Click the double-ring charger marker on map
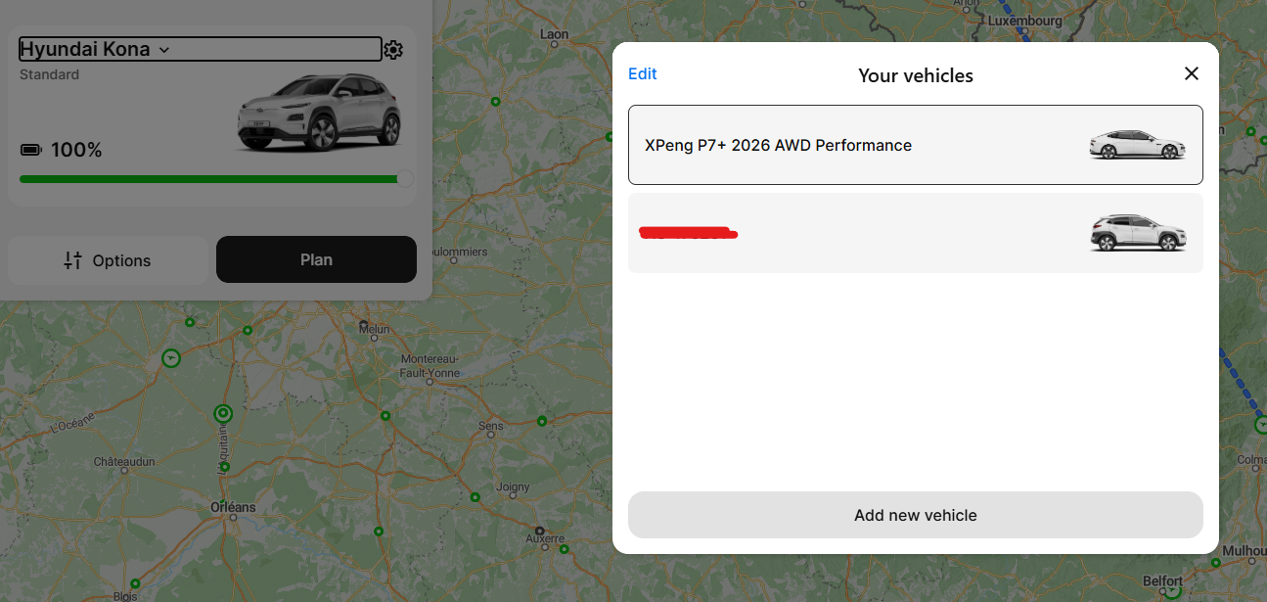 tap(223, 414)
